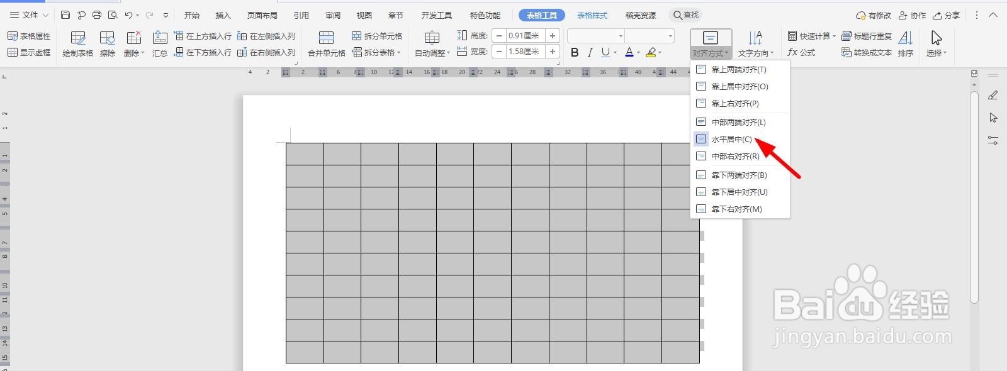1007x371 pixels.
Task: Choose Top Justify (靠上两端对齐) alignment
Action: click(x=740, y=69)
